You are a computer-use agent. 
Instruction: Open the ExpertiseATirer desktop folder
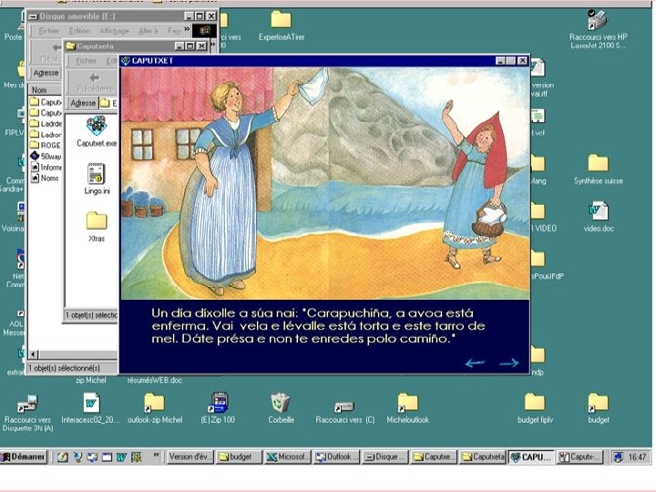pyautogui.click(x=282, y=26)
